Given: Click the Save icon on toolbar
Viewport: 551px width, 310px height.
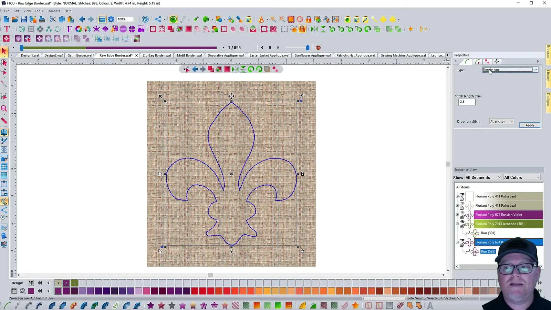Looking at the screenshot, I should click(x=24, y=19).
